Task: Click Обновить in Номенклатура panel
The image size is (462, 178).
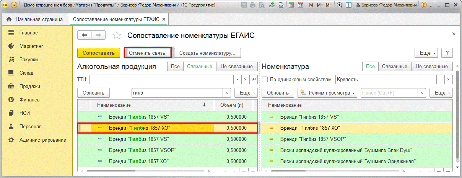Action: 278,93
